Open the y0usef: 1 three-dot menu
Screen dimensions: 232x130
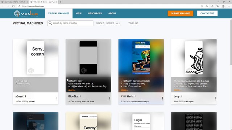coord(57,99)
